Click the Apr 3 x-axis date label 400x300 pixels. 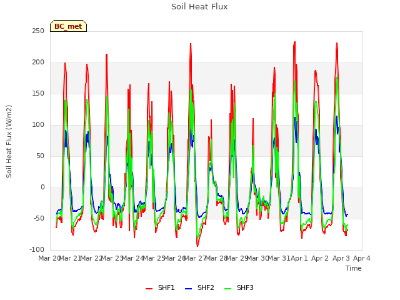tap(341, 258)
